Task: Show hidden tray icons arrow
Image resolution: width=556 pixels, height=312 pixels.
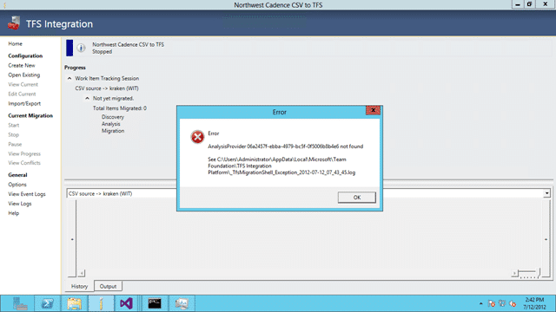Action: point(480,303)
